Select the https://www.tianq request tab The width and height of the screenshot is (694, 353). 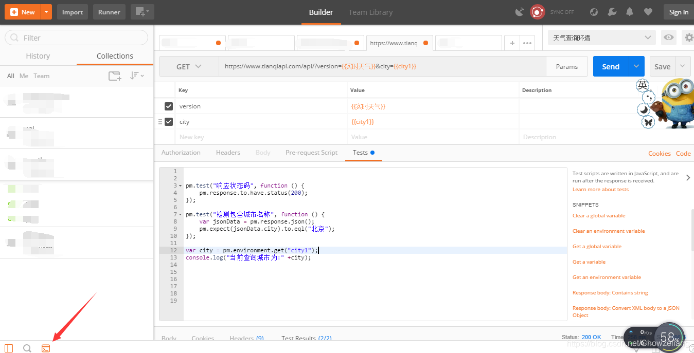399,43
